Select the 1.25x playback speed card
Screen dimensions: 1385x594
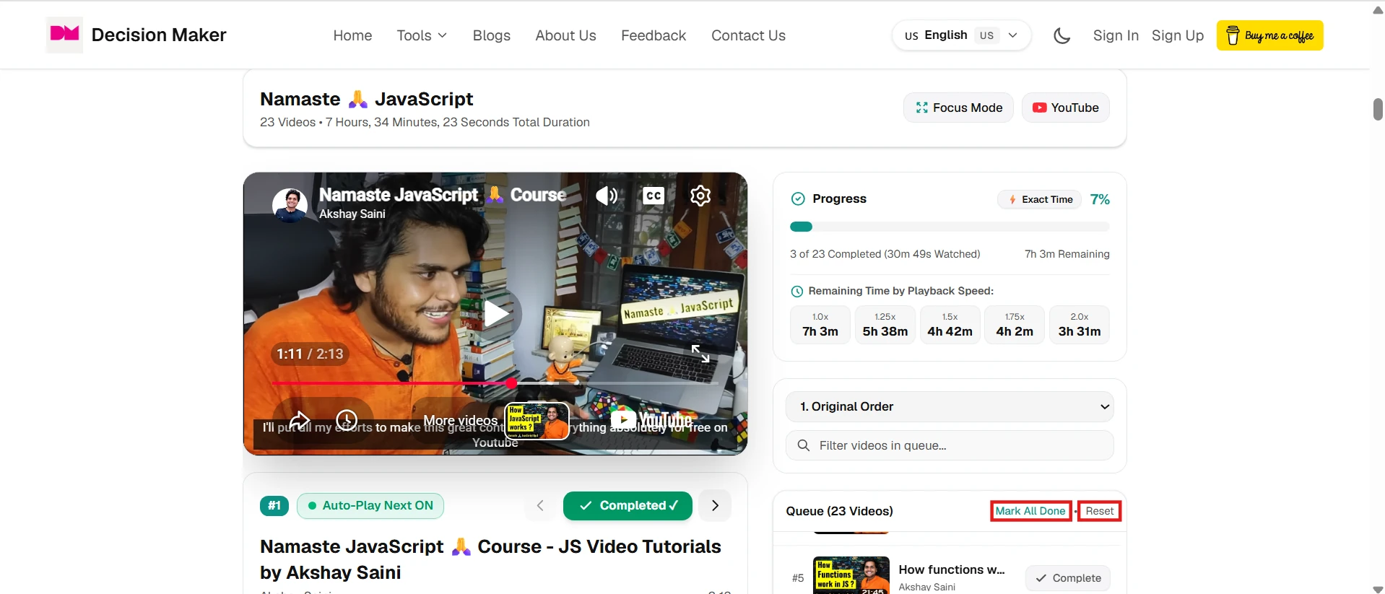point(885,325)
